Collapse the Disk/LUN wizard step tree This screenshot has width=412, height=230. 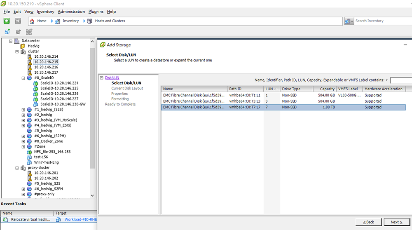102,78
